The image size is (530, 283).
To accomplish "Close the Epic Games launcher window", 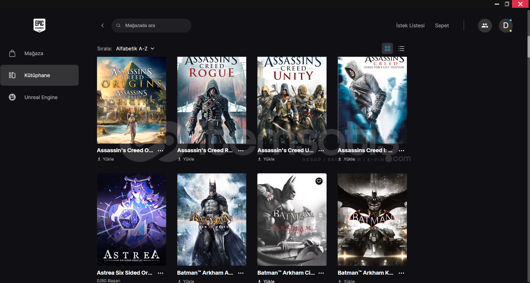I will 520,4.
